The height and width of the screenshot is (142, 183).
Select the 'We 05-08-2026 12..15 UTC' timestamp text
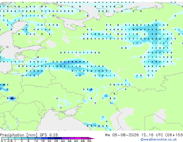tap(134, 135)
